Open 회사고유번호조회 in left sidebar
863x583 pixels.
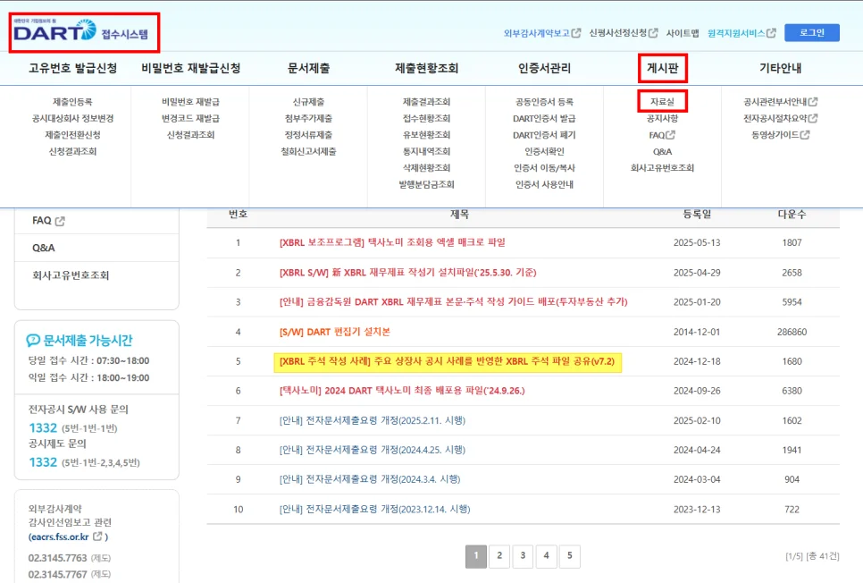point(71,275)
